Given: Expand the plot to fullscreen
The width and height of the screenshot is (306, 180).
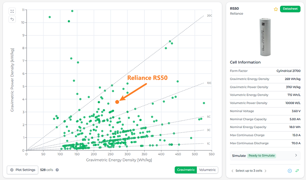Looking at the screenshot, I should pos(12,11).
